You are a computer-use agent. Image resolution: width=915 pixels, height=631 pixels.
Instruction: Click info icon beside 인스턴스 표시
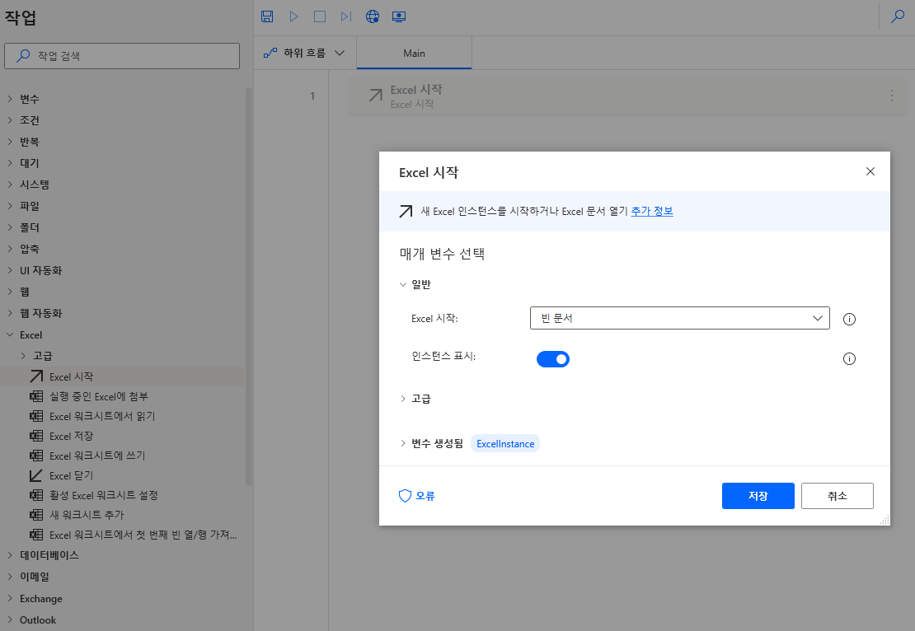coord(849,358)
